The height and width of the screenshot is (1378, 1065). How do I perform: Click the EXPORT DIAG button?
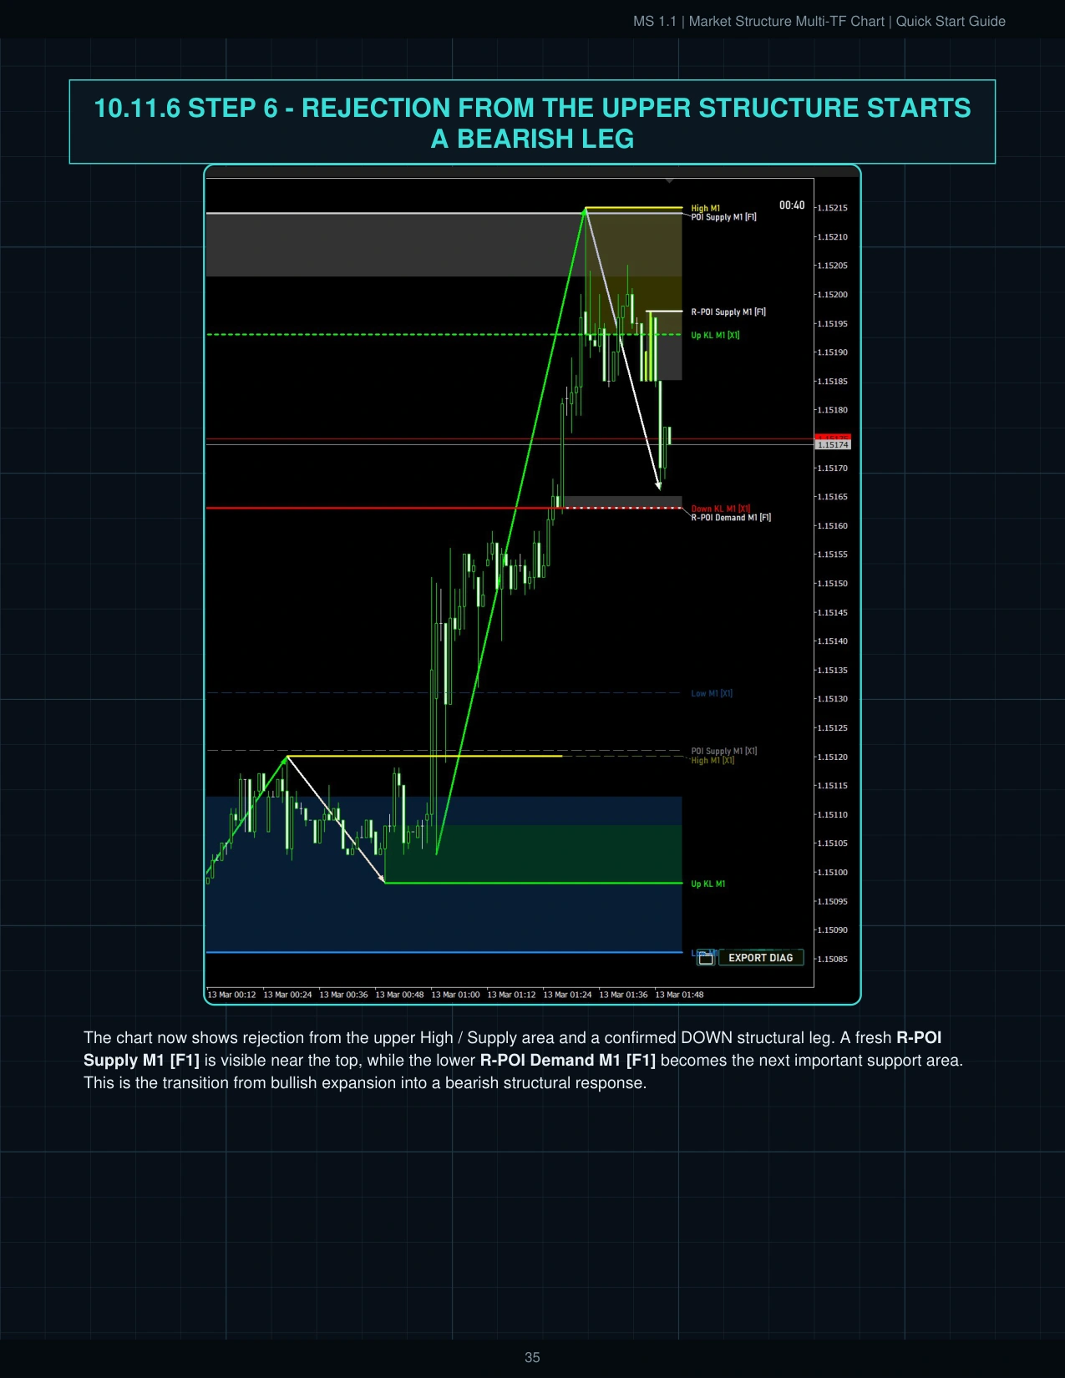coord(760,958)
